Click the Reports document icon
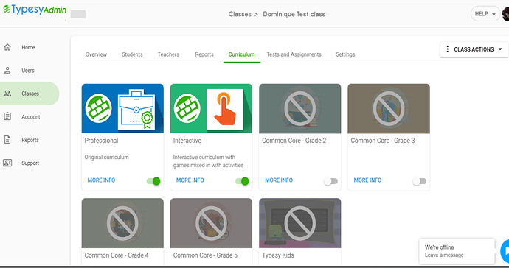Screen dimensions: 509x268 [x=7, y=140]
